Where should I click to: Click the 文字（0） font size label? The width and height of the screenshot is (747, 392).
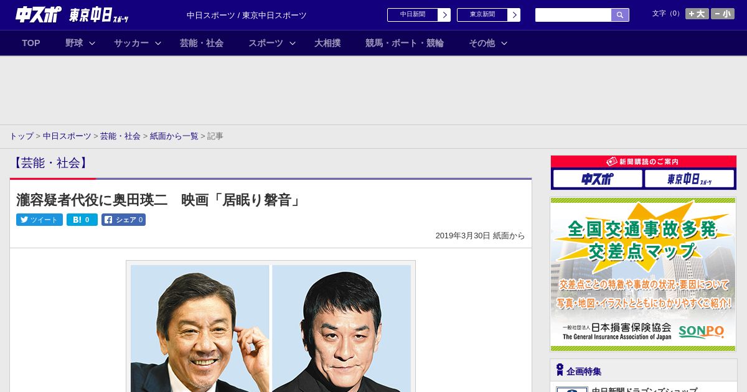coord(667,14)
